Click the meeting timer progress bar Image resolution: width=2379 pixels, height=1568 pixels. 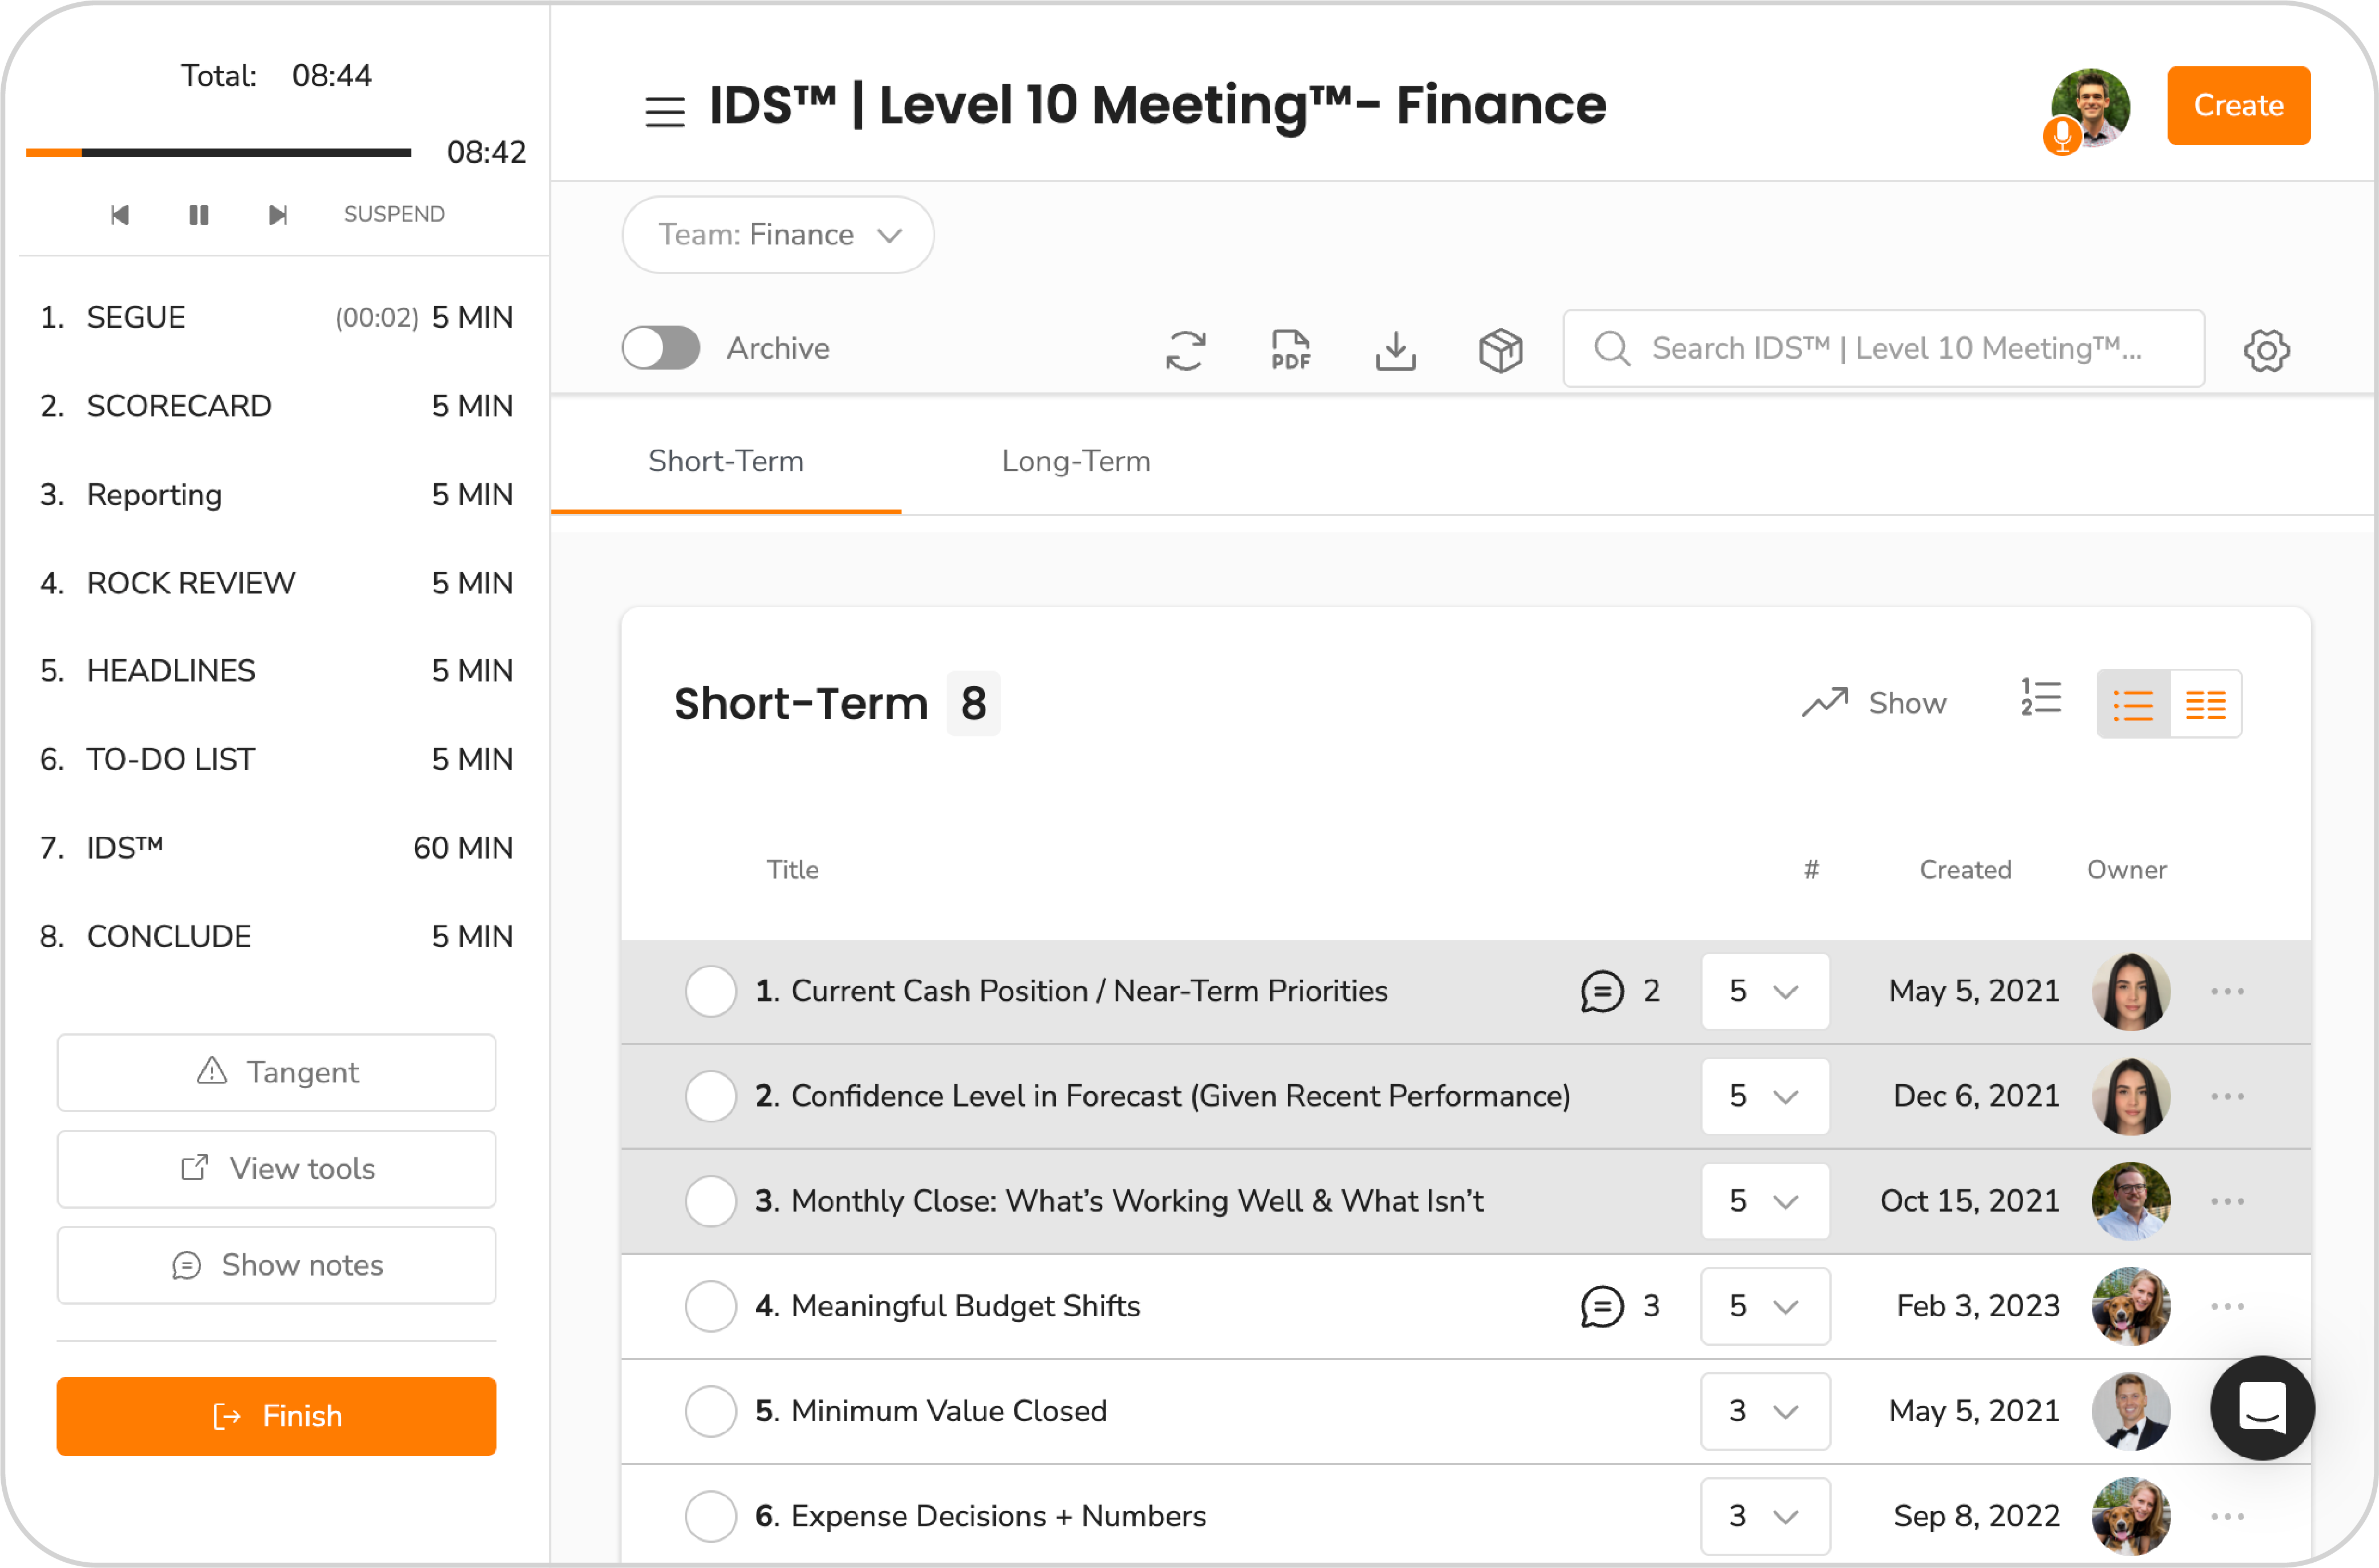coord(220,152)
